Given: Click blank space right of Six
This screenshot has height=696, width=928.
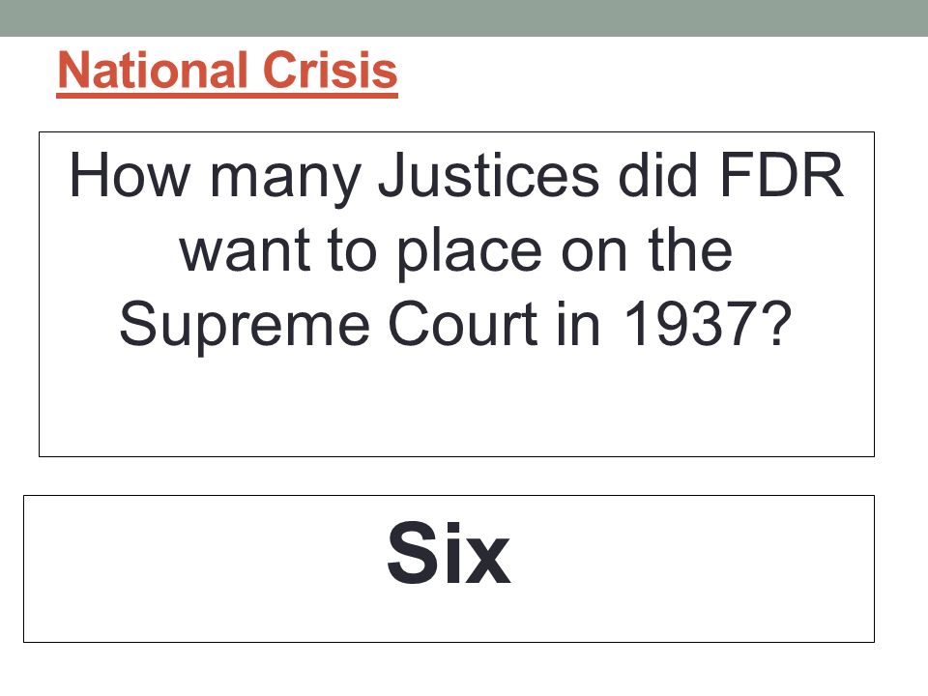Looking at the screenshot, I should coord(692,568).
